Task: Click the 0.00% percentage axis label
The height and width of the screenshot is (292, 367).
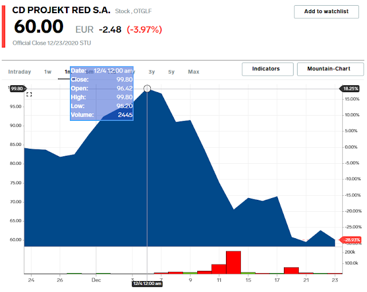Action: [x=351, y=147]
